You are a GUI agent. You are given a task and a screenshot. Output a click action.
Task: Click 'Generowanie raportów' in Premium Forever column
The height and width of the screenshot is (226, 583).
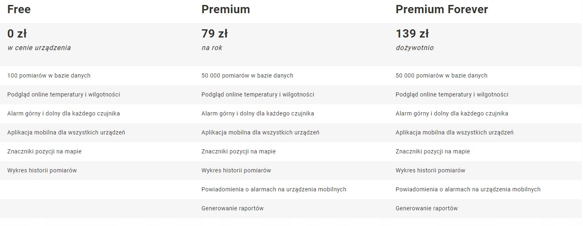[x=426, y=208]
